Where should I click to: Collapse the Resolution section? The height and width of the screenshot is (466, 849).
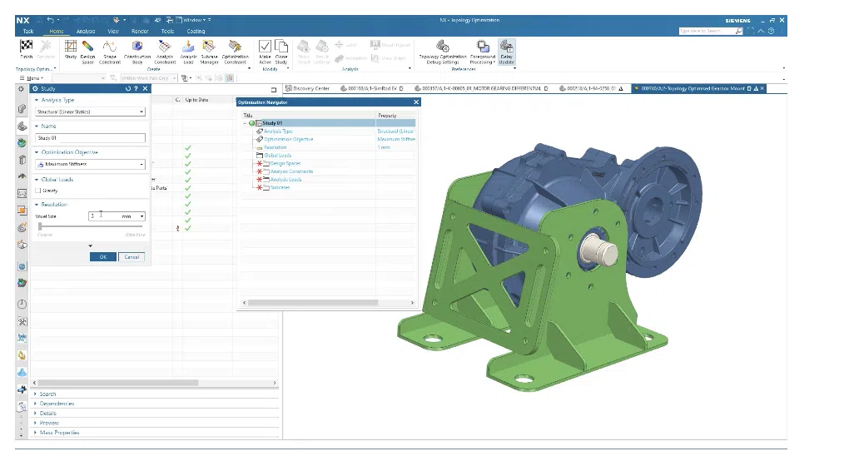click(37, 205)
